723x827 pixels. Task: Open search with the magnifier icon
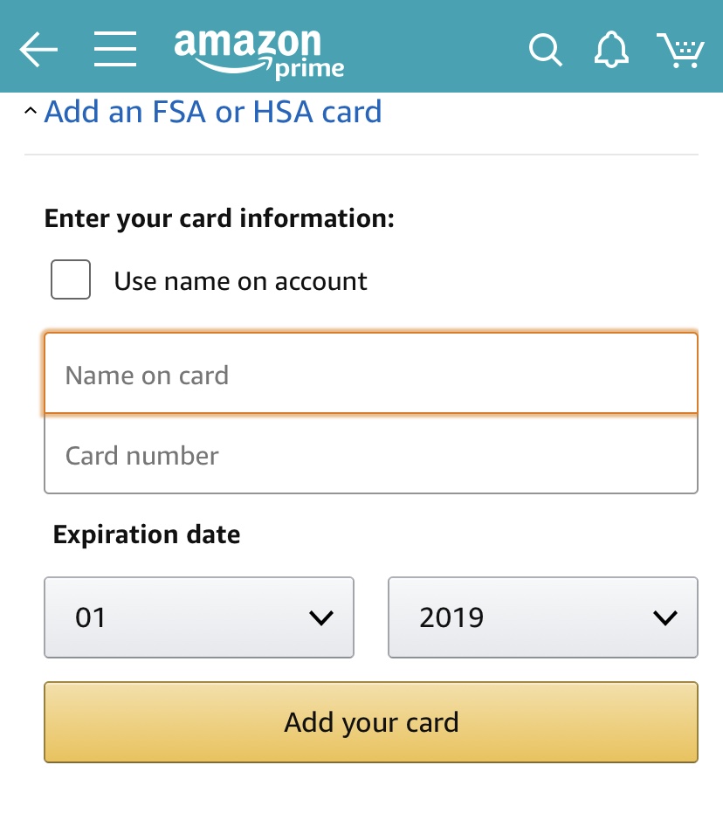[x=545, y=50]
